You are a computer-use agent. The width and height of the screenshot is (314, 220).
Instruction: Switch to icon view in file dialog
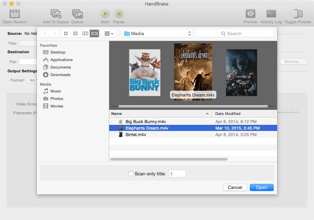click(66, 33)
